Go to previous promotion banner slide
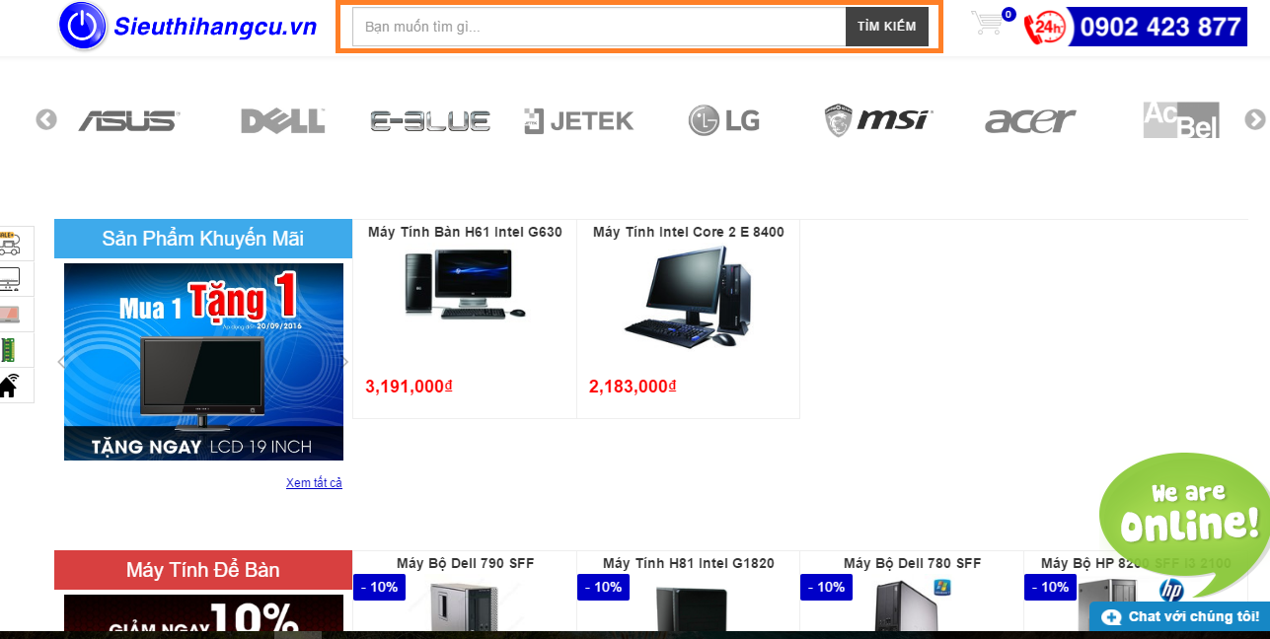Viewport: 1270px width, 639px height. (x=61, y=362)
